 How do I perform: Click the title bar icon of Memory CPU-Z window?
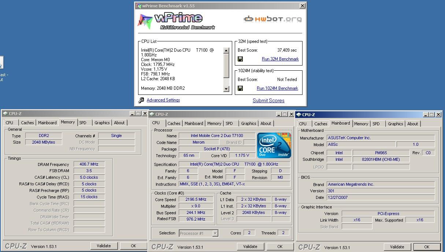[x=5, y=114]
